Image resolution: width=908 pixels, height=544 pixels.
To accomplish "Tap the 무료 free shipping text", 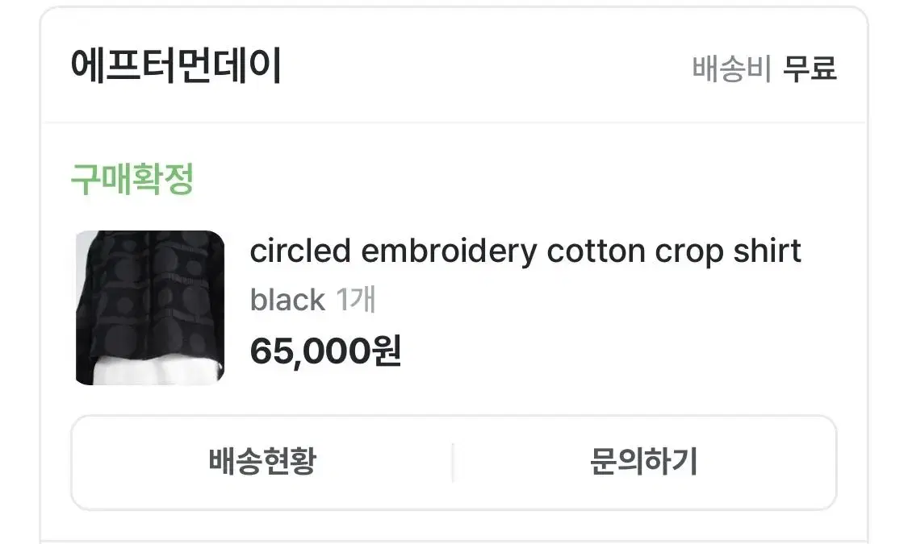I will (810, 69).
